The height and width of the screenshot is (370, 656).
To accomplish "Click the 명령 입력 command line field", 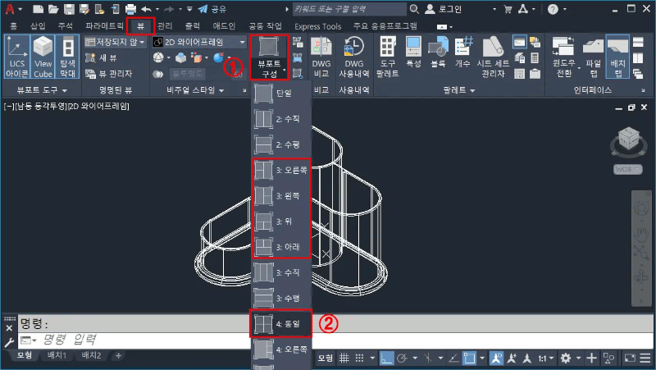I will pyautogui.click(x=164, y=339).
